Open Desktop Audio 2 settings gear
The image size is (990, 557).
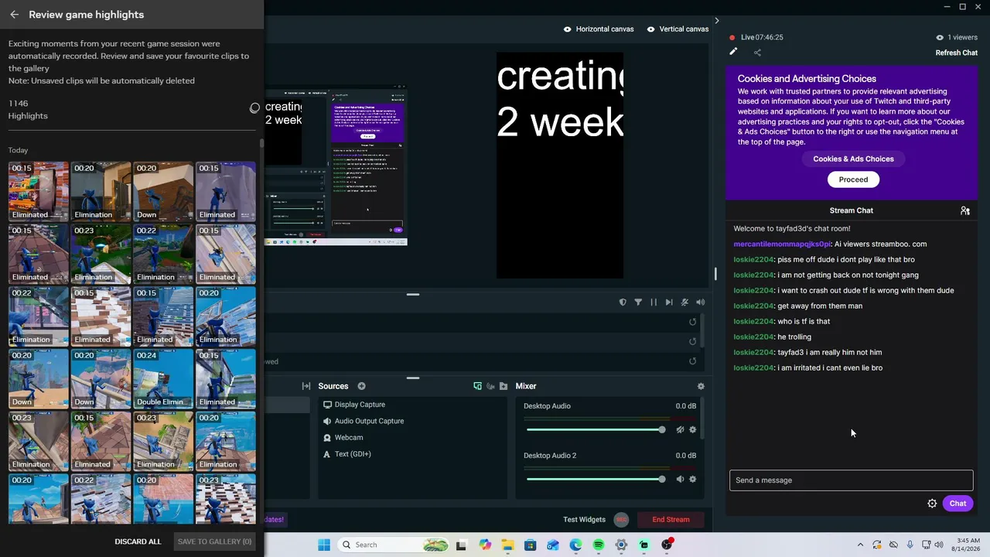point(692,479)
